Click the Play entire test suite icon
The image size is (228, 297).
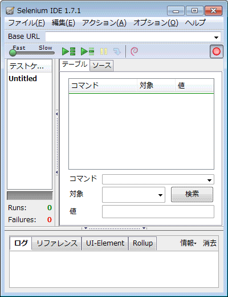69,51
